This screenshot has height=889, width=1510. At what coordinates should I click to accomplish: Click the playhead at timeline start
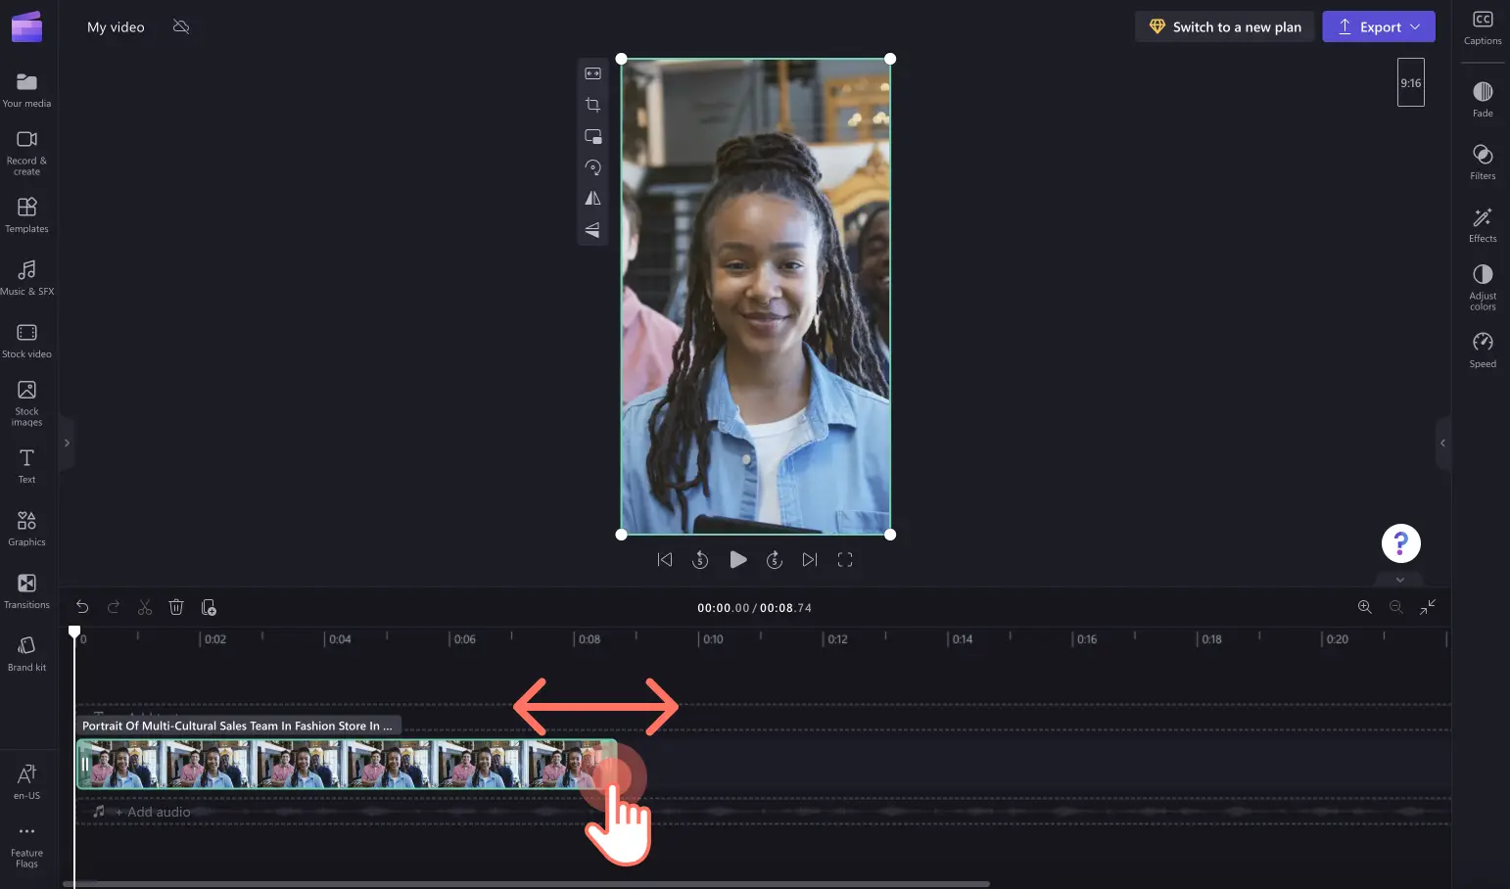[x=74, y=632]
